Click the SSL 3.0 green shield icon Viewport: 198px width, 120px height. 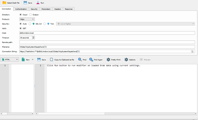click(x=33, y=24)
